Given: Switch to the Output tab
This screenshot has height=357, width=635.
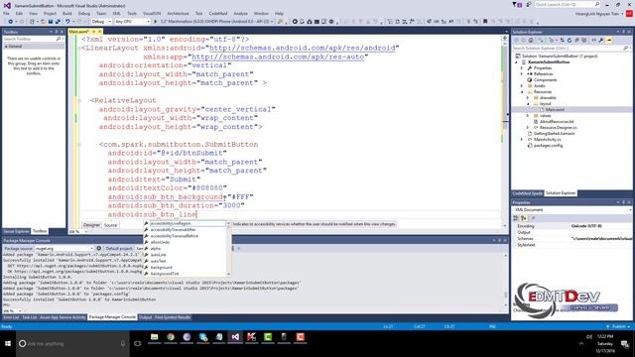Looking at the screenshot, I should (x=146, y=317).
